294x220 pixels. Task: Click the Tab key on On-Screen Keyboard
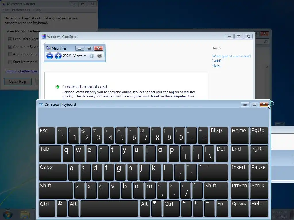50,154
